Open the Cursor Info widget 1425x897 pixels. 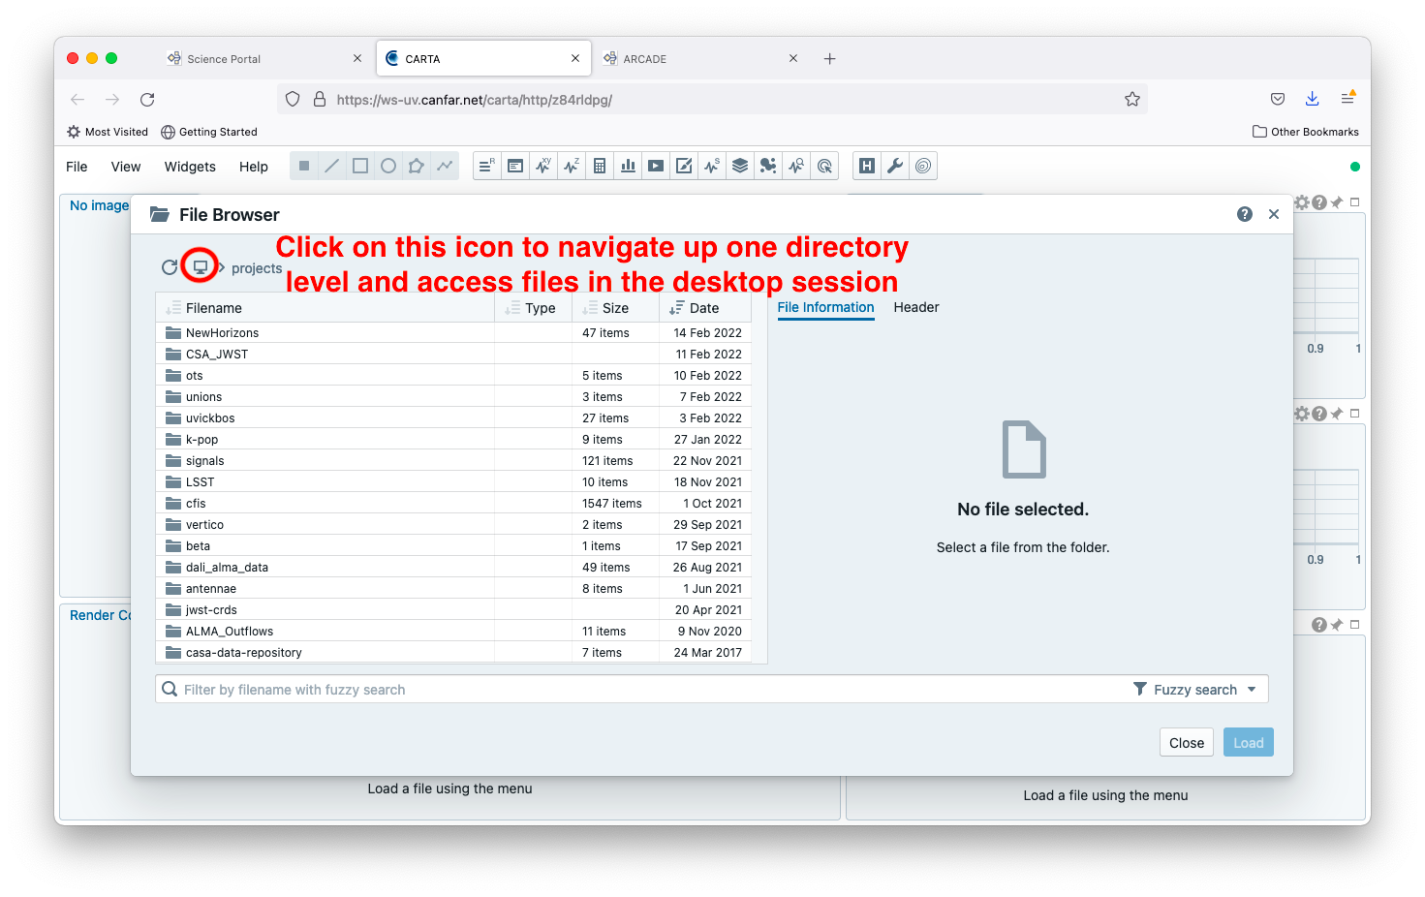[824, 166]
